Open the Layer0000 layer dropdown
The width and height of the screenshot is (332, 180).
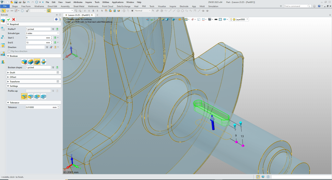coord(247,19)
